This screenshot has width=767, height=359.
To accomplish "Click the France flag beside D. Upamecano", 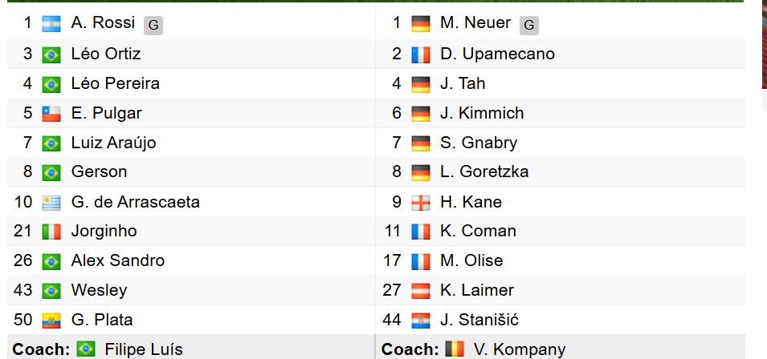I will [421, 54].
